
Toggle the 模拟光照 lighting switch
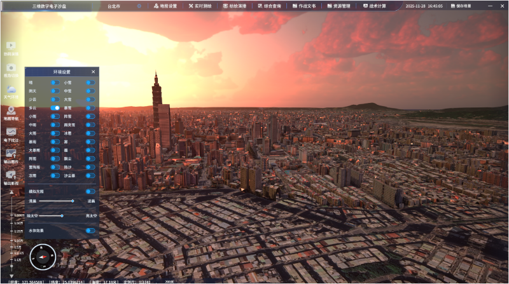tap(90, 192)
